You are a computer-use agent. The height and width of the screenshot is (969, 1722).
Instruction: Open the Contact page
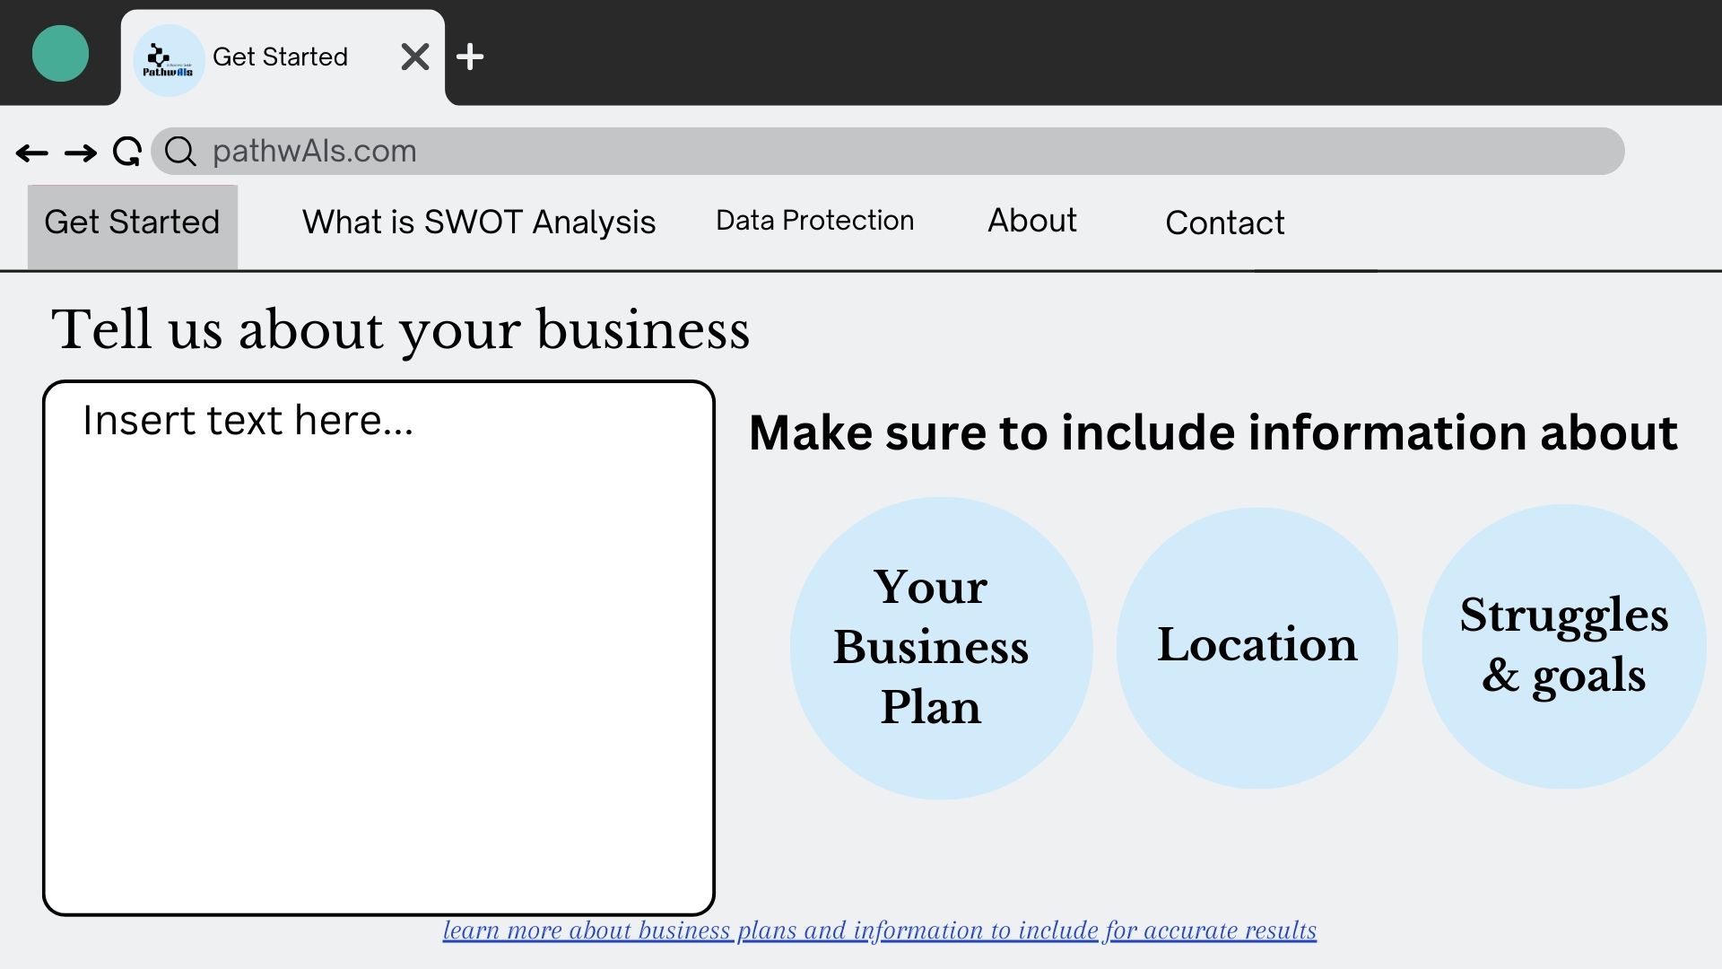click(x=1224, y=223)
